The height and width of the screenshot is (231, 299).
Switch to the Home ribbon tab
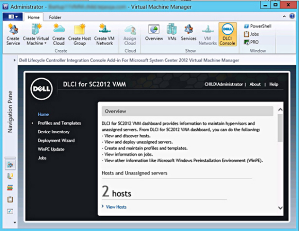34,18
